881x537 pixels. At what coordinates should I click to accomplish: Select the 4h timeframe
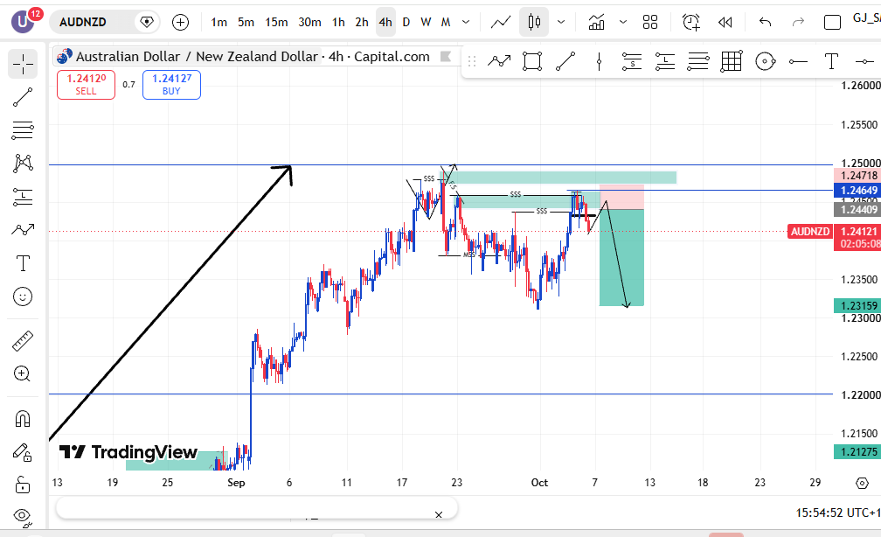[385, 22]
